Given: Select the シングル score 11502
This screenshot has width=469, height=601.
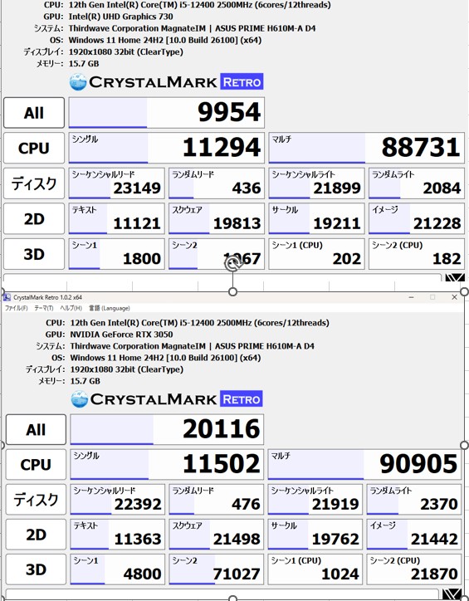Looking at the screenshot, I should 167,465.
